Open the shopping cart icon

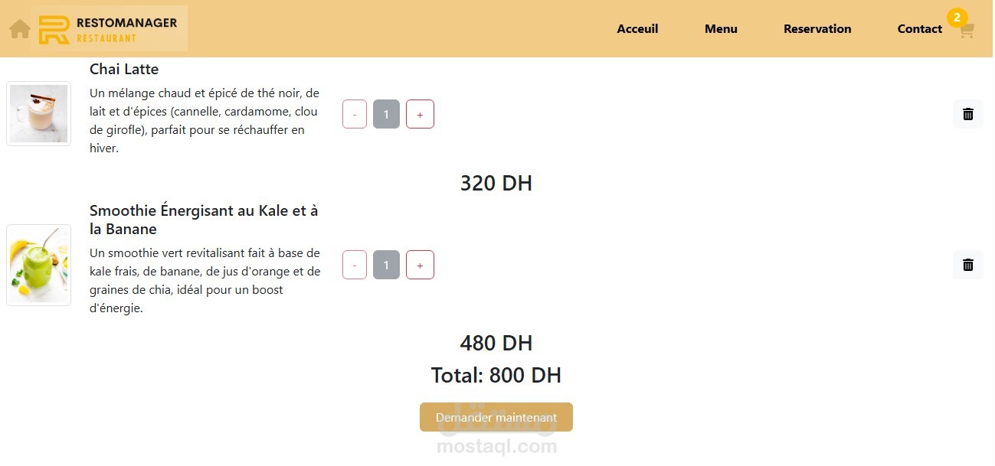pos(967,31)
